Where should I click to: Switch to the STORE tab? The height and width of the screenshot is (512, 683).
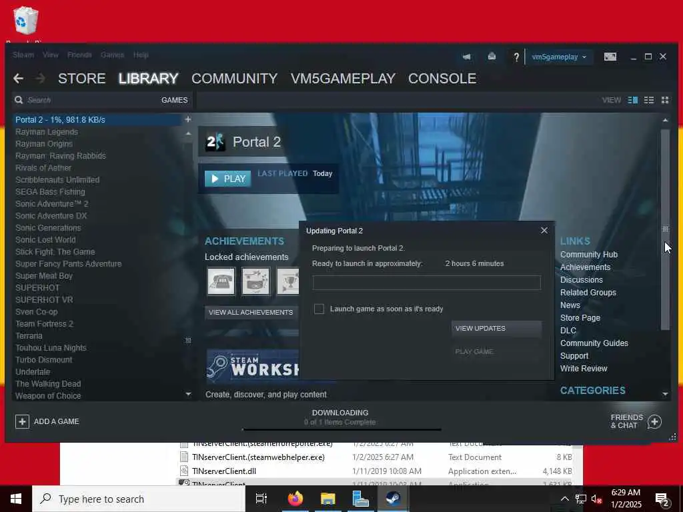tap(82, 79)
